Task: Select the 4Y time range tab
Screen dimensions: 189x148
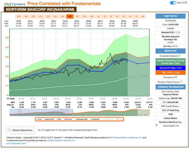Action: point(130,16)
